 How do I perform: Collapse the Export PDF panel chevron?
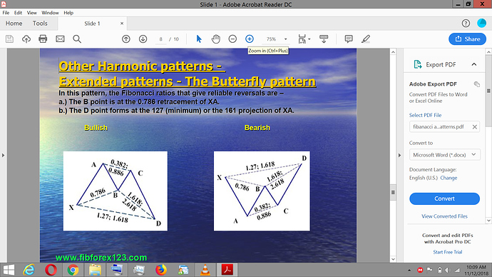(x=473, y=64)
